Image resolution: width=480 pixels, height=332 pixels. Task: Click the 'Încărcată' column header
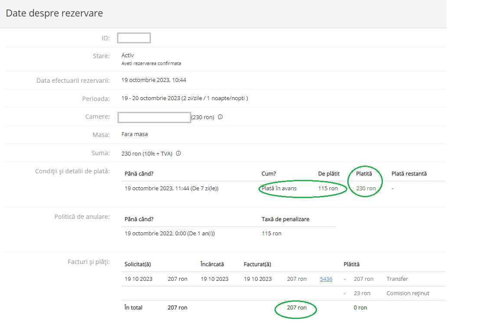212,264
